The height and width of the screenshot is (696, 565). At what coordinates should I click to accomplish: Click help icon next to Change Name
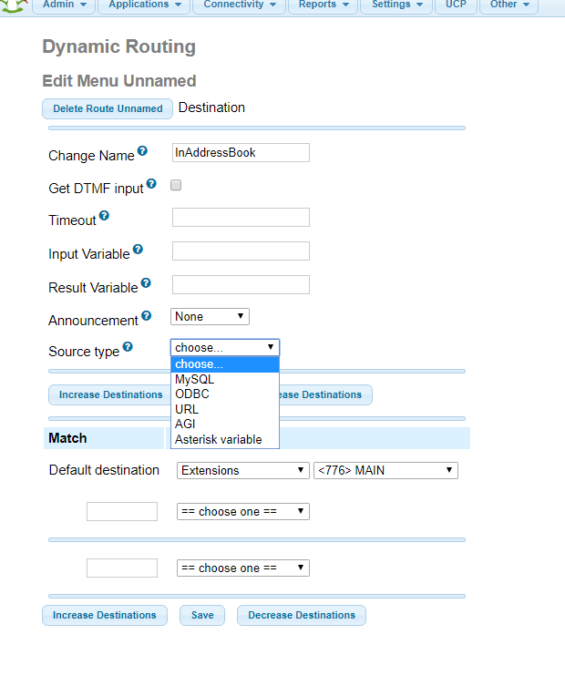tap(142, 151)
